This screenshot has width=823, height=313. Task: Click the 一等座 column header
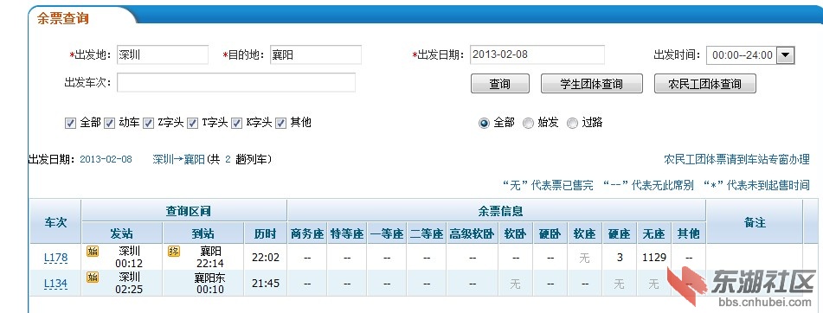point(387,233)
